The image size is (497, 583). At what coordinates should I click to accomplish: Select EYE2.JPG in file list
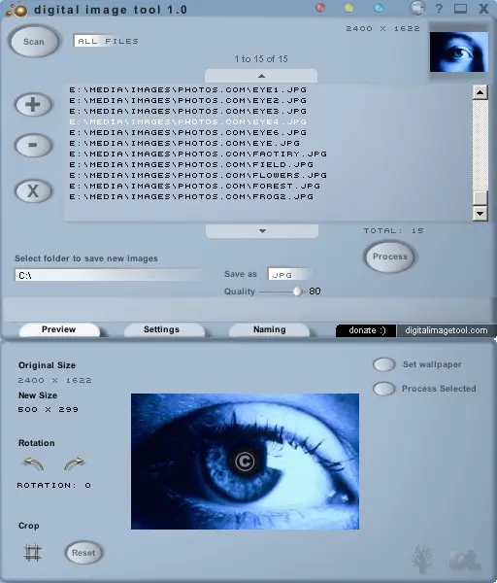188,100
